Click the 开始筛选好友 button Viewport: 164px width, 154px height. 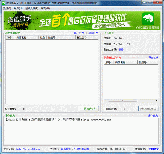click(x=89, y=109)
